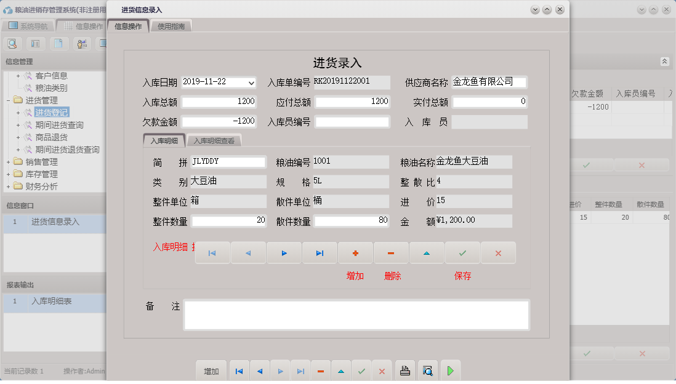Cancel changes with red X on bottom toolbar
The height and width of the screenshot is (384, 676).
[381, 370]
